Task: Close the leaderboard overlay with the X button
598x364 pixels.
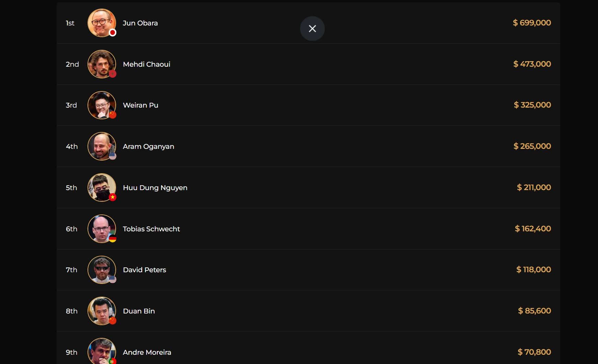Action: (x=312, y=29)
